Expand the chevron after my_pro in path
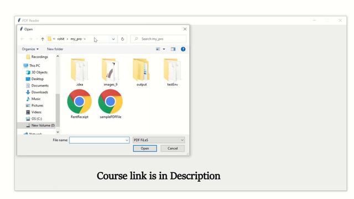Image resolution: width=354 pixels, height=199 pixels. click(x=85, y=39)
